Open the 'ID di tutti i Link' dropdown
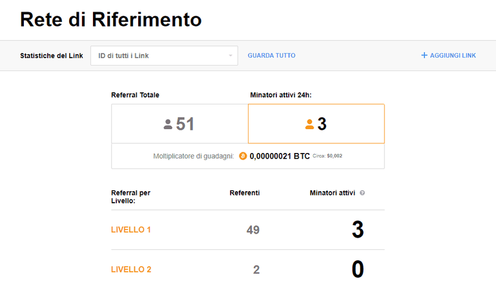The height and width of the screenshot is (306, 496). (x=164, y=56)
